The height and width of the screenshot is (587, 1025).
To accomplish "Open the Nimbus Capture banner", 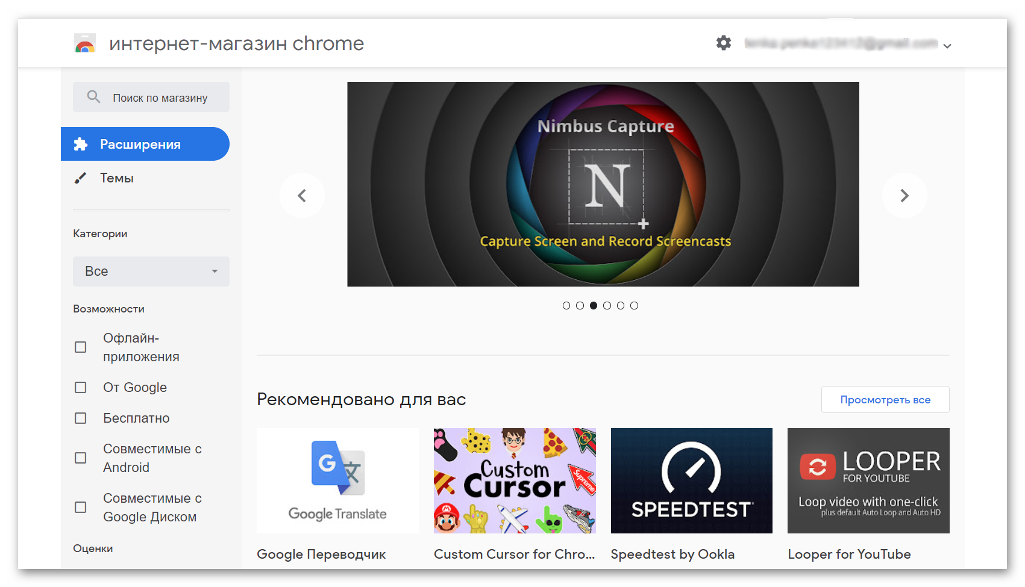I will click(603, 184).
